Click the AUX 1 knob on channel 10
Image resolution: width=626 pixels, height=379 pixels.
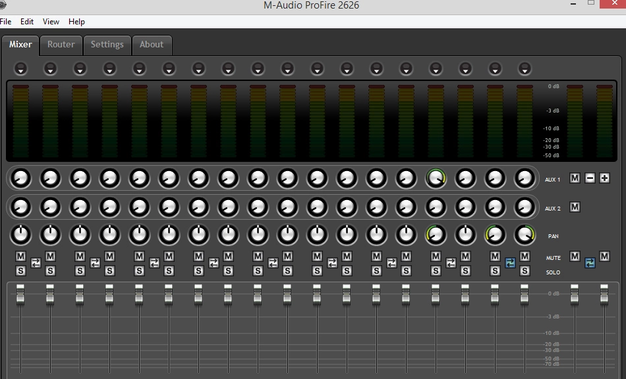(x=287, y=178)
